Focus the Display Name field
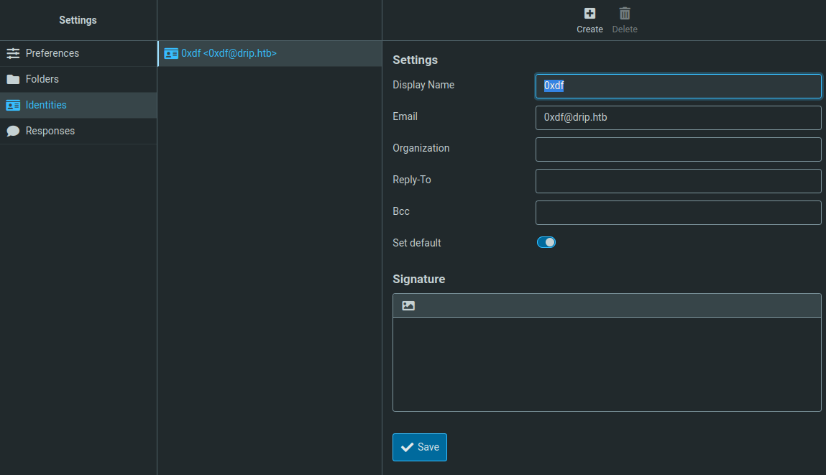This screenshot has width=826, height=475. pyautogui.click(x=678, y=86)
